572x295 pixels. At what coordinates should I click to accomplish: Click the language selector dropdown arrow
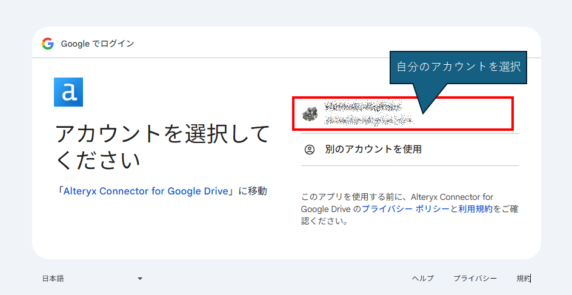pyautogui.click(x=140, y=279)
